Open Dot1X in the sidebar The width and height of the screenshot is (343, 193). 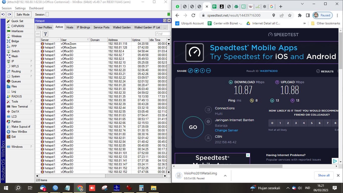15,112
